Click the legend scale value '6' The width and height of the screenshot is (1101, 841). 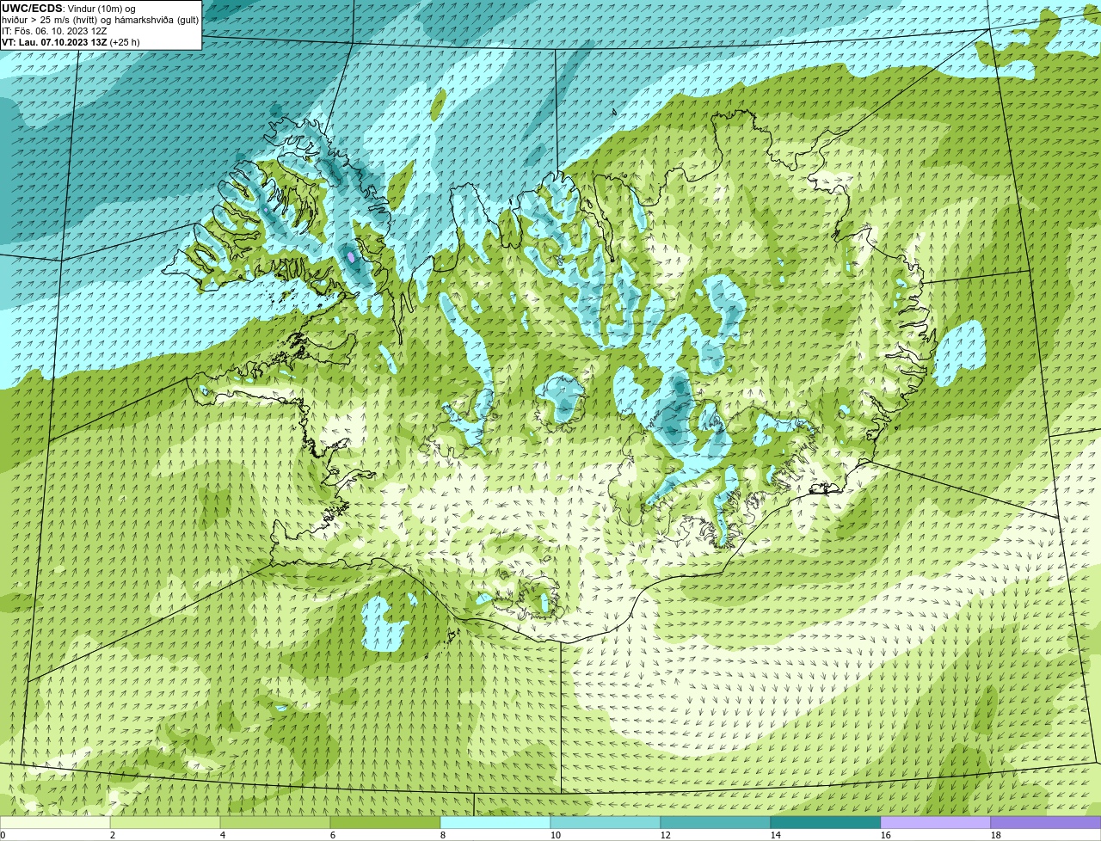[x=333, y=835]
